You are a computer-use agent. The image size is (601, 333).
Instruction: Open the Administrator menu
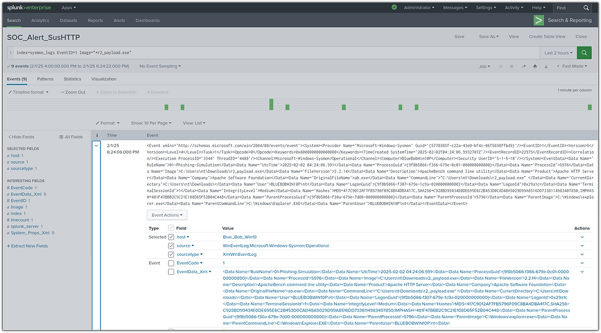pyautogui.click(x=419, y=8)
